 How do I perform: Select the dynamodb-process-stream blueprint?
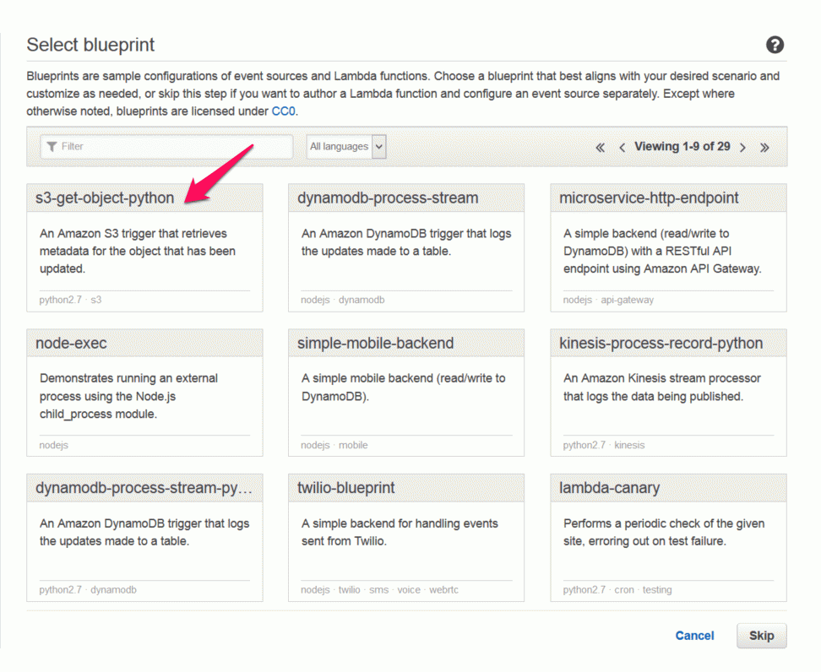pos(405,247)
